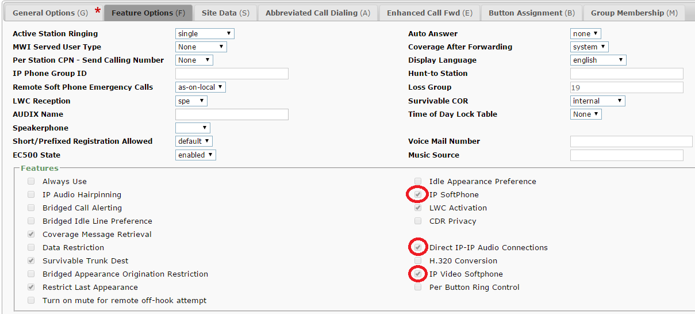Image resolution: width=695 pixels, height=314 pixels.
Task: Toggle Direct IP-IP Audio Connections checkbox
Action: tap(418, 247)
